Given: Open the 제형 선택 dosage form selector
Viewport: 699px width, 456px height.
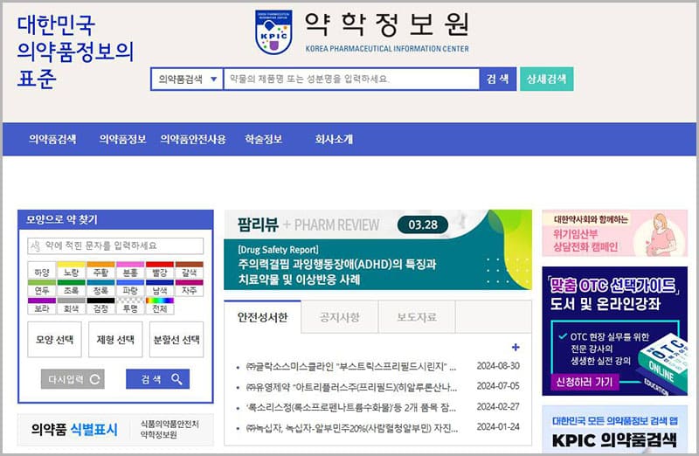Looking at the screenshot, I should click(115, 340).
